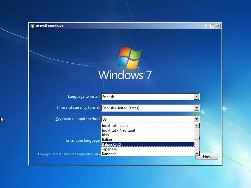Pick the Japanese keyboard layout

(148, 149)
